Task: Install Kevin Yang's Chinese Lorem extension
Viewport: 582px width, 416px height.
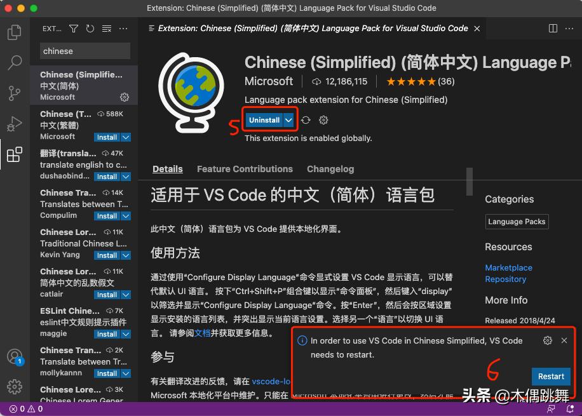Action: point(107,255)
